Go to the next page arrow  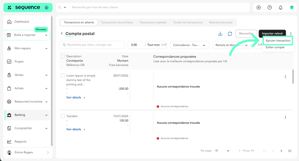(281, 151)
